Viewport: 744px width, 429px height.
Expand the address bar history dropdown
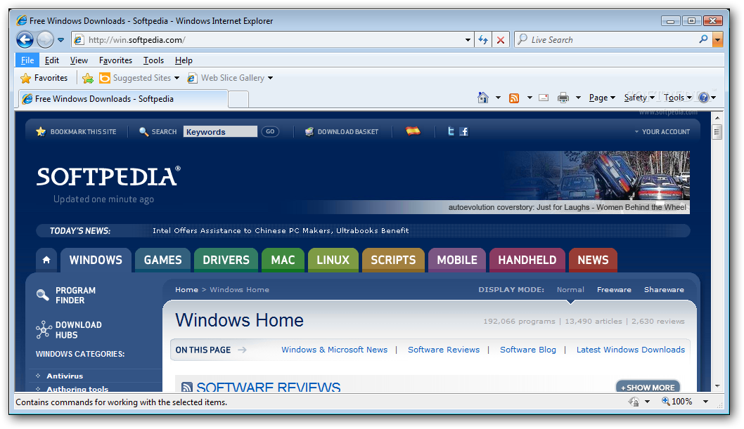[468, 40]
